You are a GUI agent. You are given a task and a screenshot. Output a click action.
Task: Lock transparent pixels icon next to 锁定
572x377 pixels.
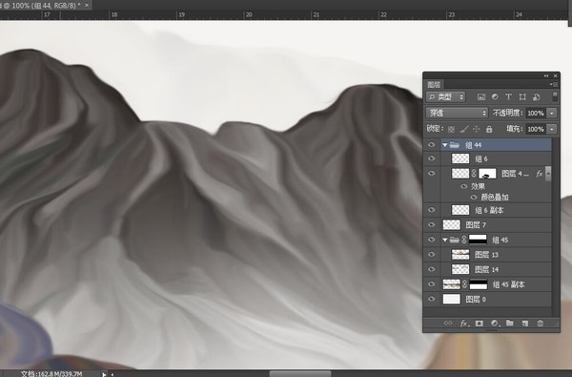tap(451, 129)
